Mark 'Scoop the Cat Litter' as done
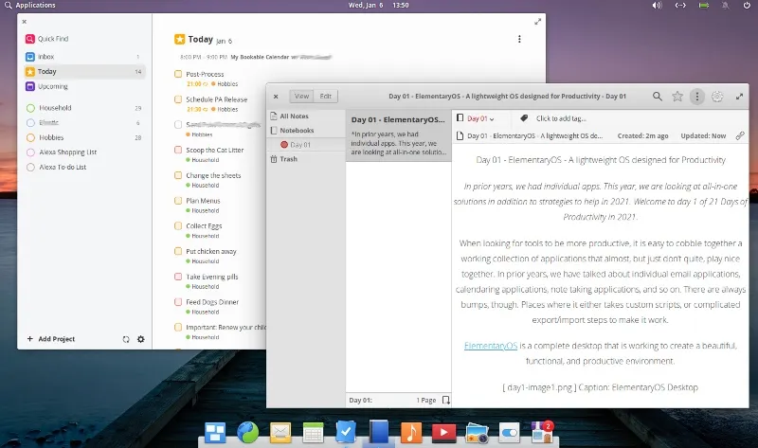Image resolution: width=758 pixels, height=448 pixels. coord(178,150)
